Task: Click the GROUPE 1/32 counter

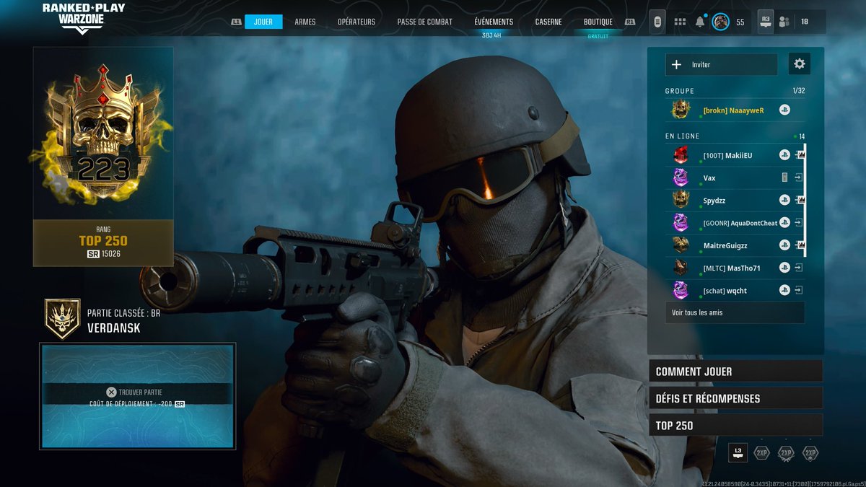Action: click(x=798, y=91)
